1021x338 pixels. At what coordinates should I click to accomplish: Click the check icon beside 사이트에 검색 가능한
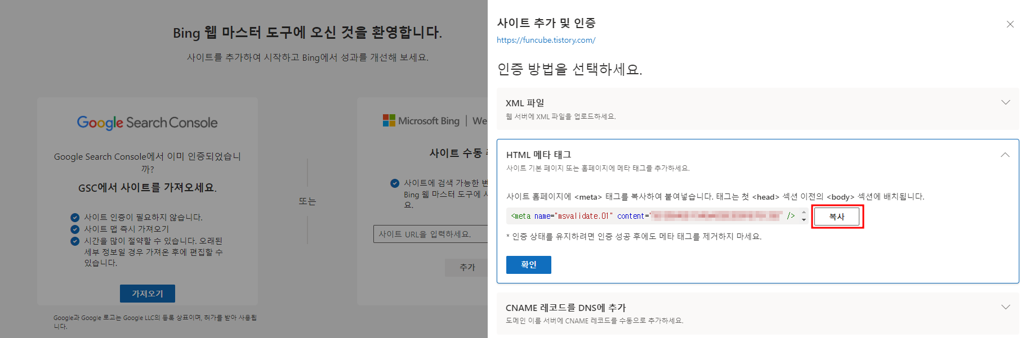[x=395, y=183]
